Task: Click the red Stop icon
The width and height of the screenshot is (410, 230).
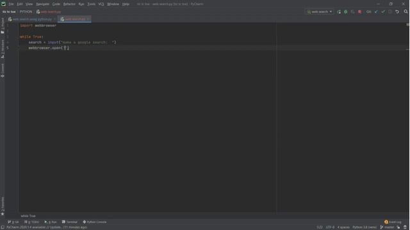Action: coord(360,11)
